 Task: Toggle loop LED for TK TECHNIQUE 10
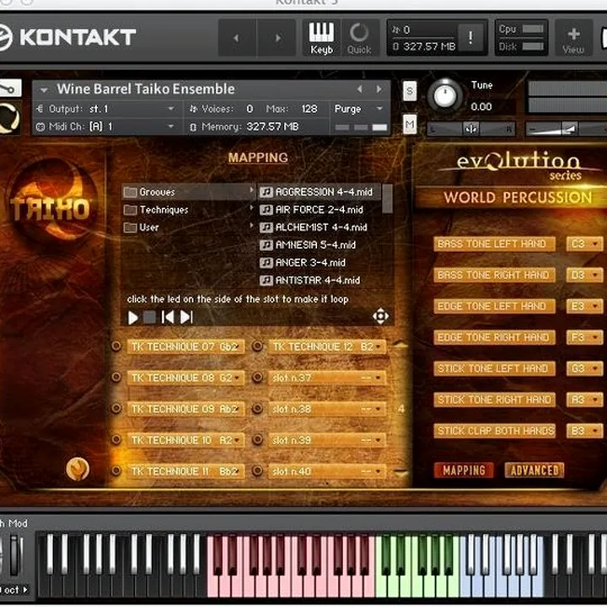pos(115,440)
